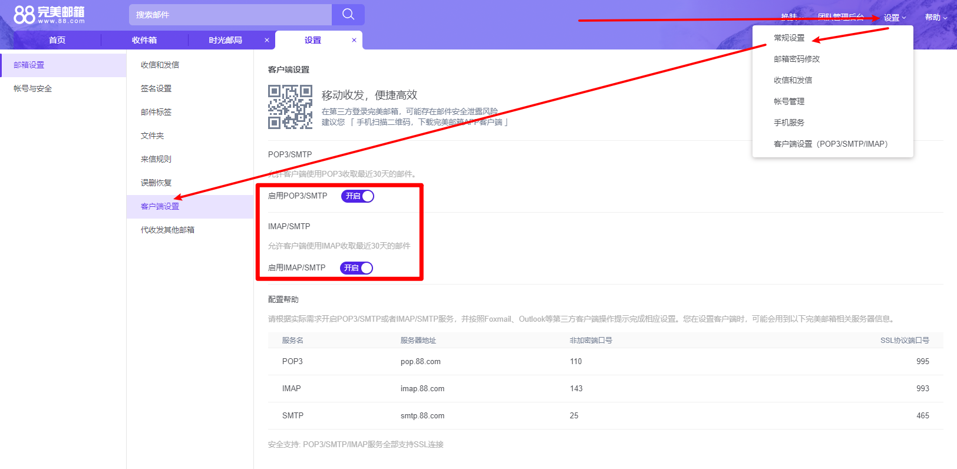Toggle the 启用IMAP/SMTP switch

tap(357, 268)
